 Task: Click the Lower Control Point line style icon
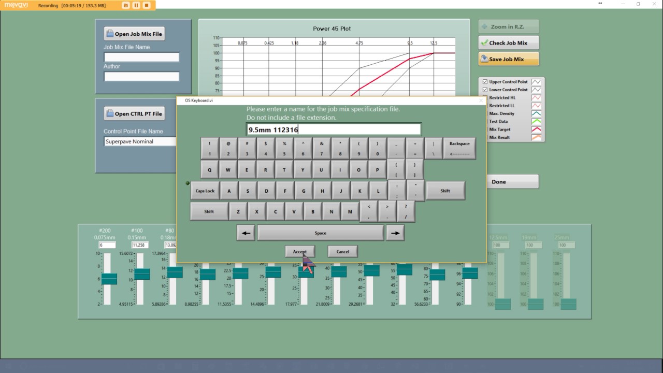tap(537, 90)
